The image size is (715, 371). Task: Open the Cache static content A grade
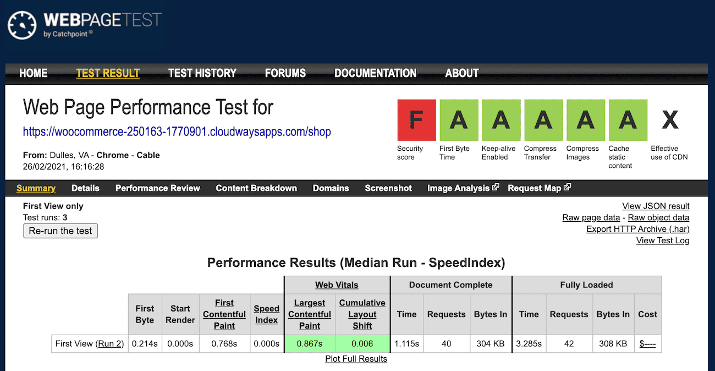point(628,120)
